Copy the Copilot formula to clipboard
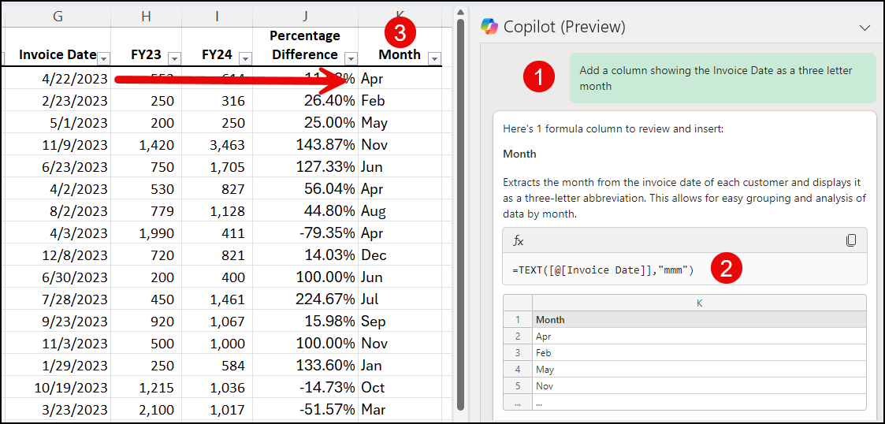Viewport: 885px width, 424px height. click(x=850, y=240)
